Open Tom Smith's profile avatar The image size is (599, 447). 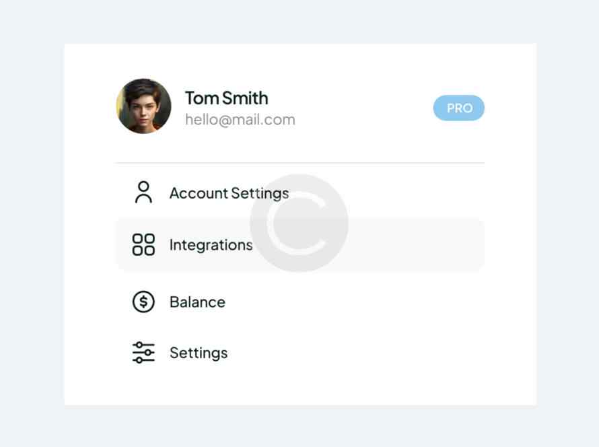click(143, 106)
